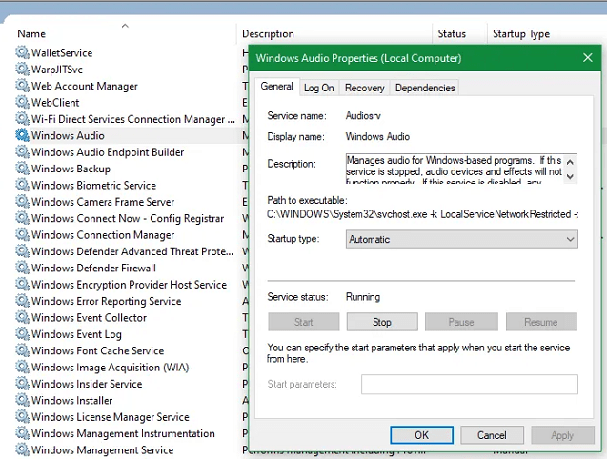Click the Windows Error Reporting Service gear icon
Screen dimensions: 607x459
coord(22,301)
